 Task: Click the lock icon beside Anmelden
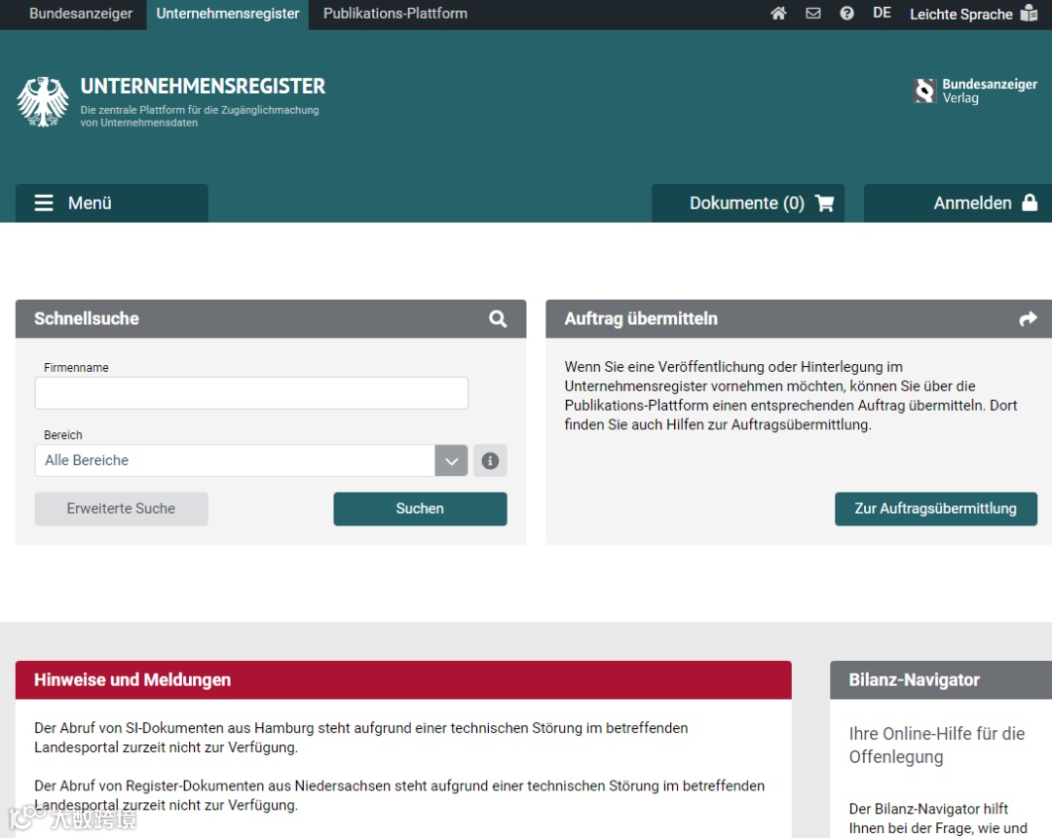1030,202
